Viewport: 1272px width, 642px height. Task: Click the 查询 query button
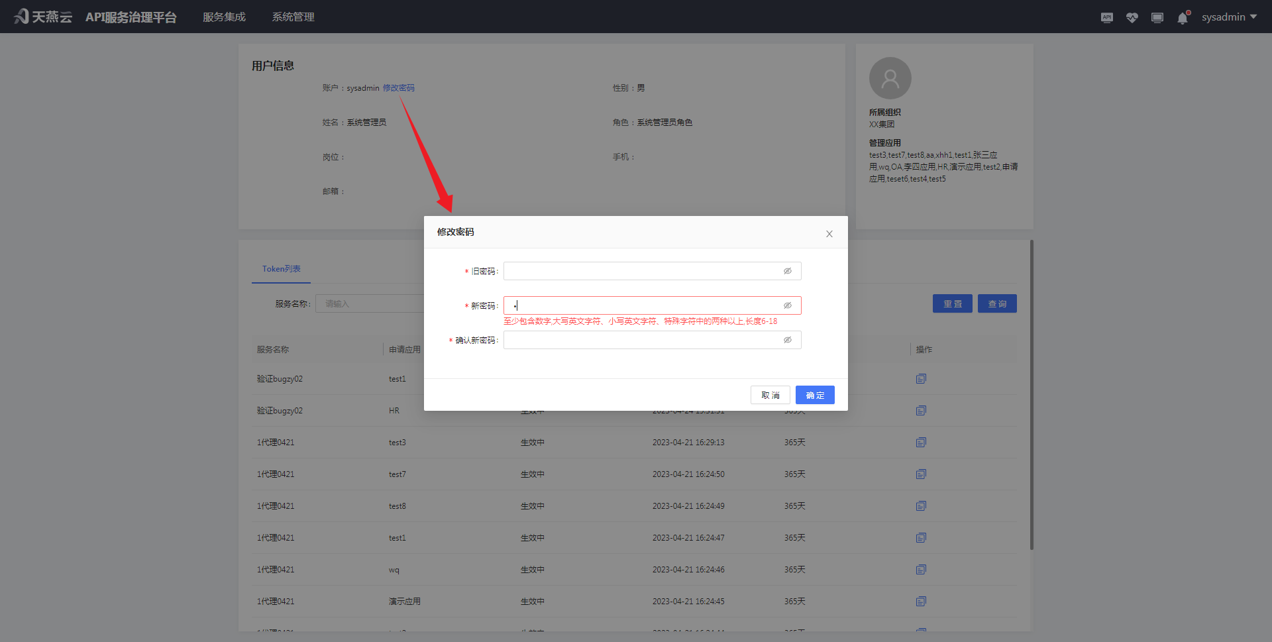[996, 303]
